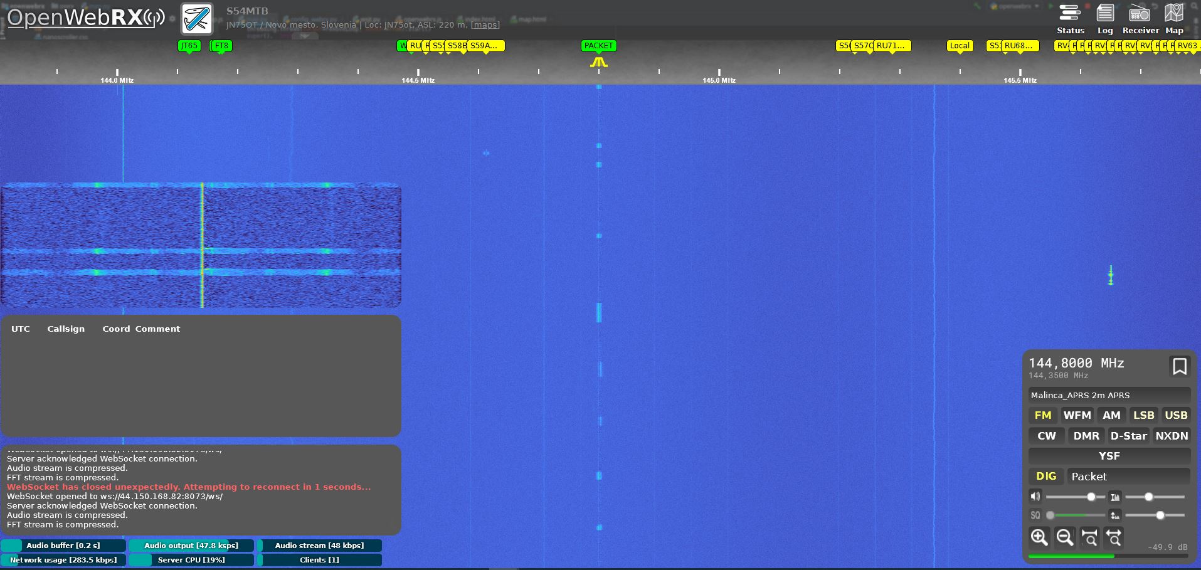Mute audio with the speaker icon
1201x570 pixels.
click(x=1035, y=497)
